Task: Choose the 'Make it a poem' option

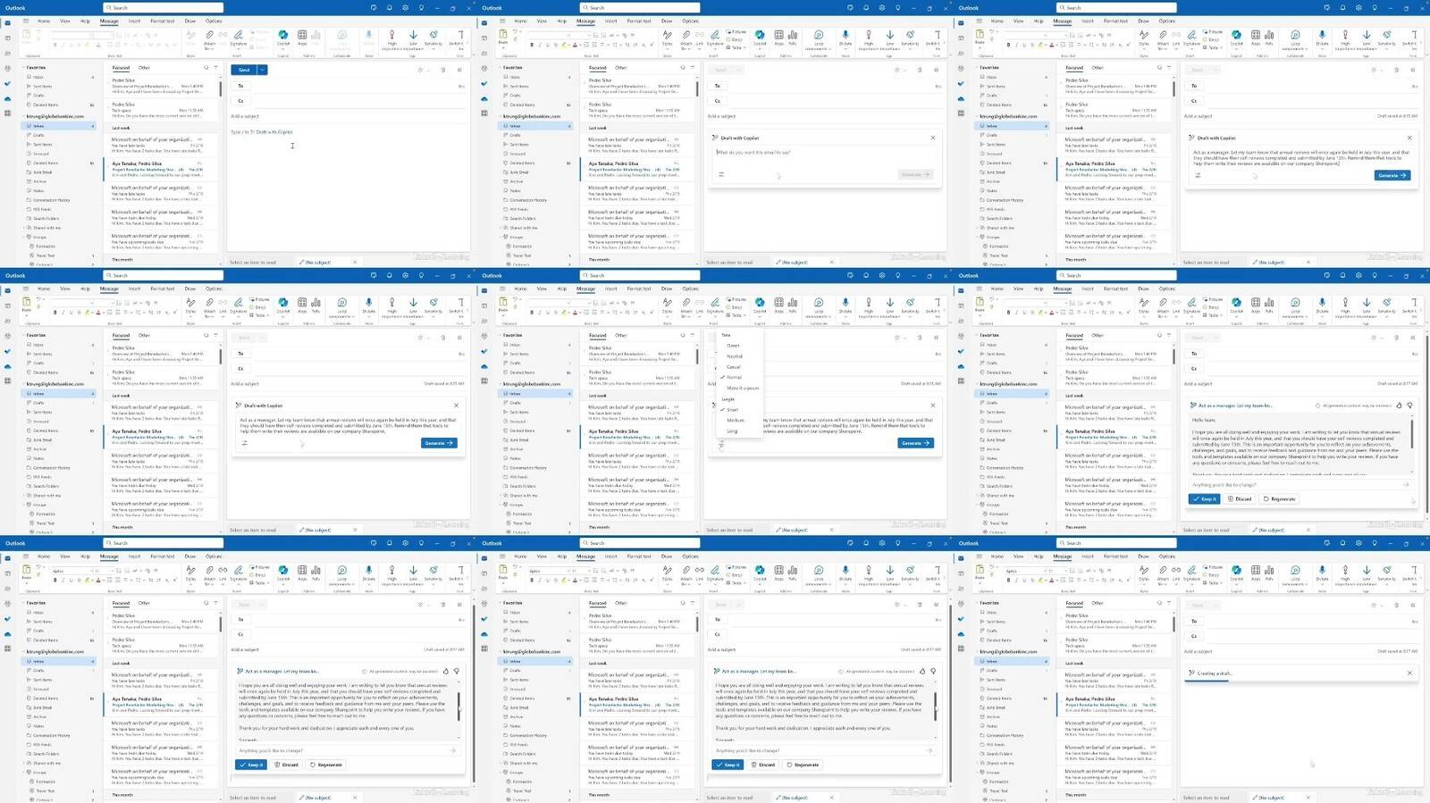Action: tap(743, 388)
